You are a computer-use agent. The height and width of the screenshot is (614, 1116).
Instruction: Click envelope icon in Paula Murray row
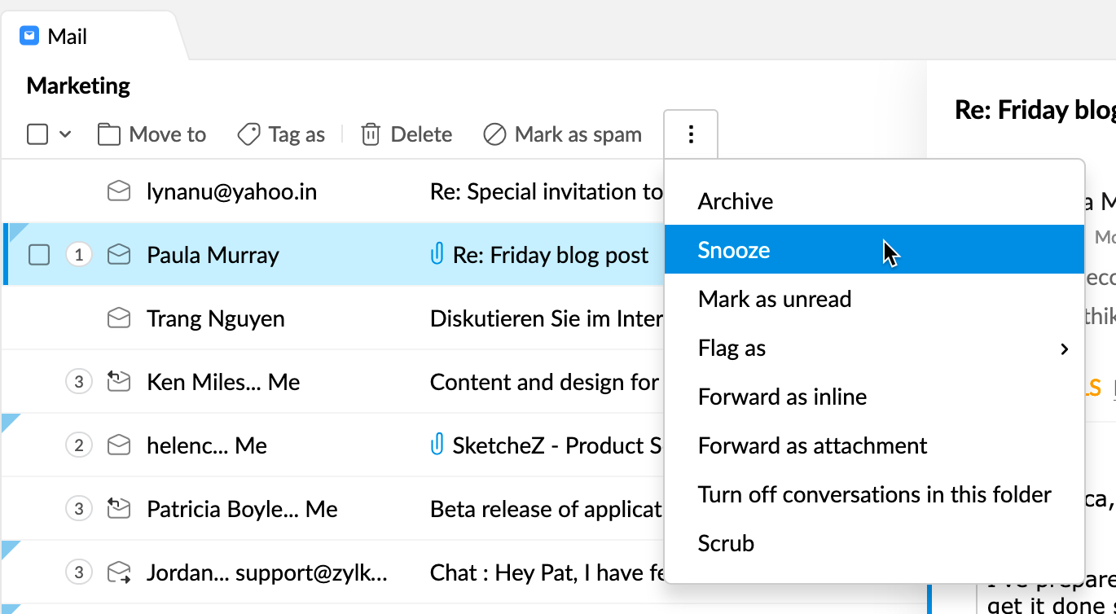point(119,255)
